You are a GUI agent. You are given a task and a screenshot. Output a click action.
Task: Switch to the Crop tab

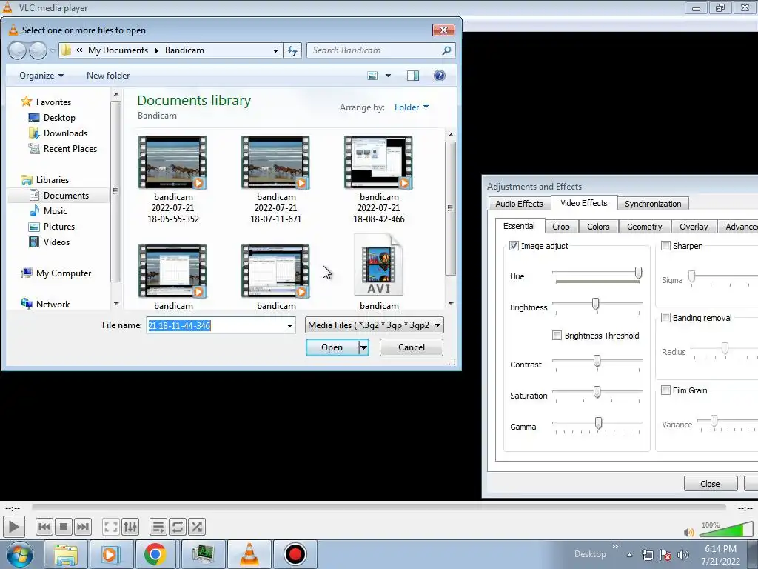[561, 227]
